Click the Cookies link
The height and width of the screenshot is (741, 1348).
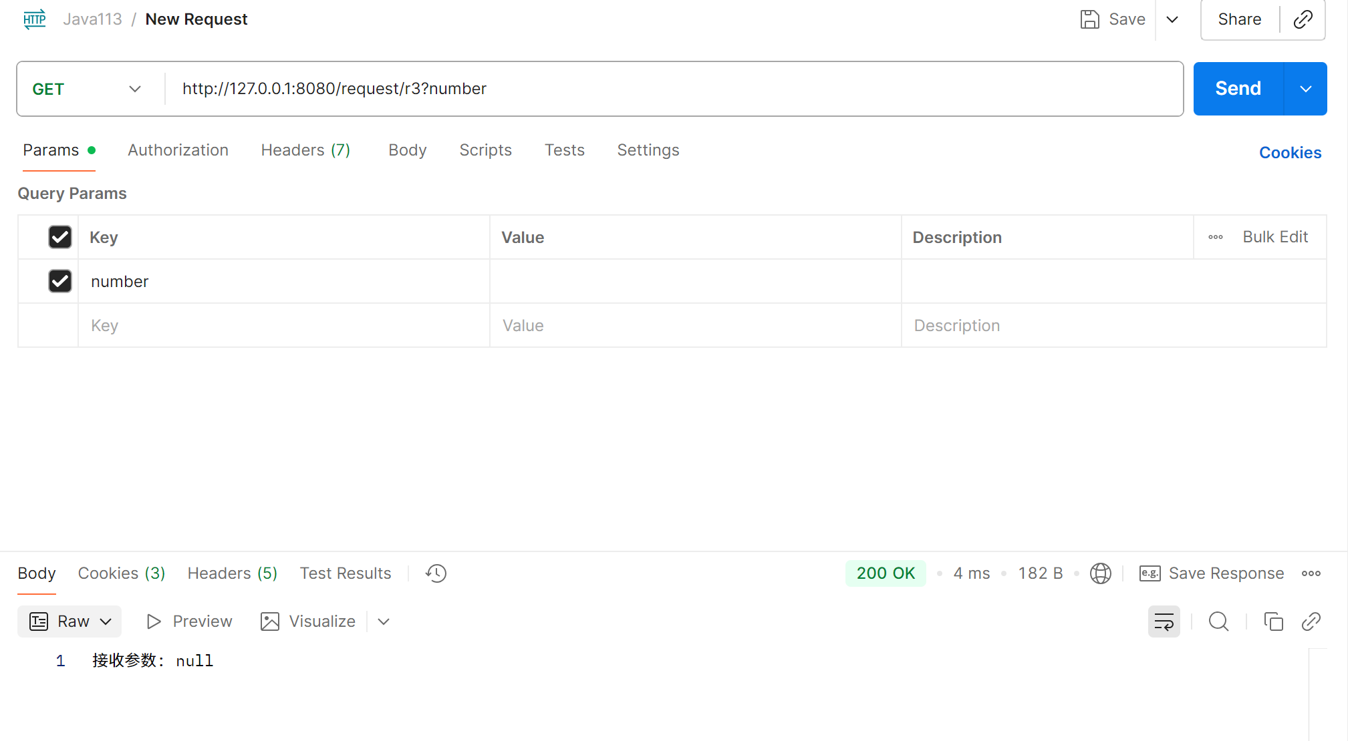click(1290, 153)
